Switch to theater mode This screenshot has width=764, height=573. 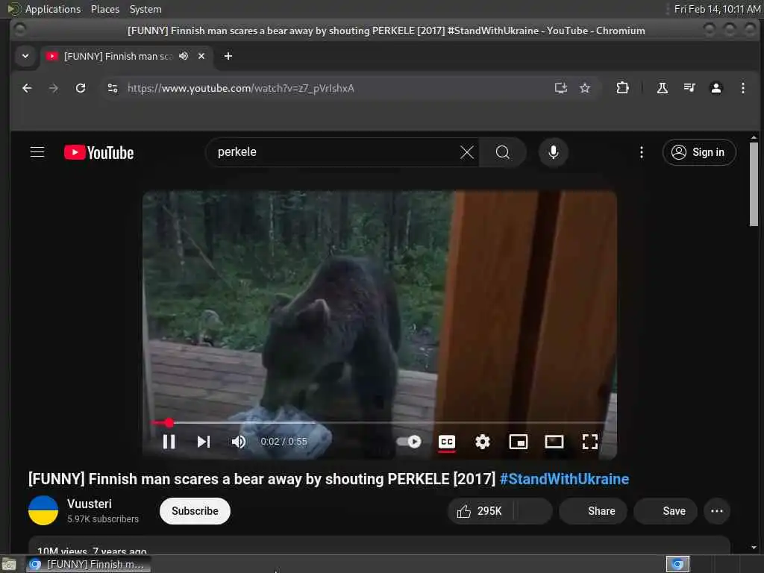click(x=554, y=442)
